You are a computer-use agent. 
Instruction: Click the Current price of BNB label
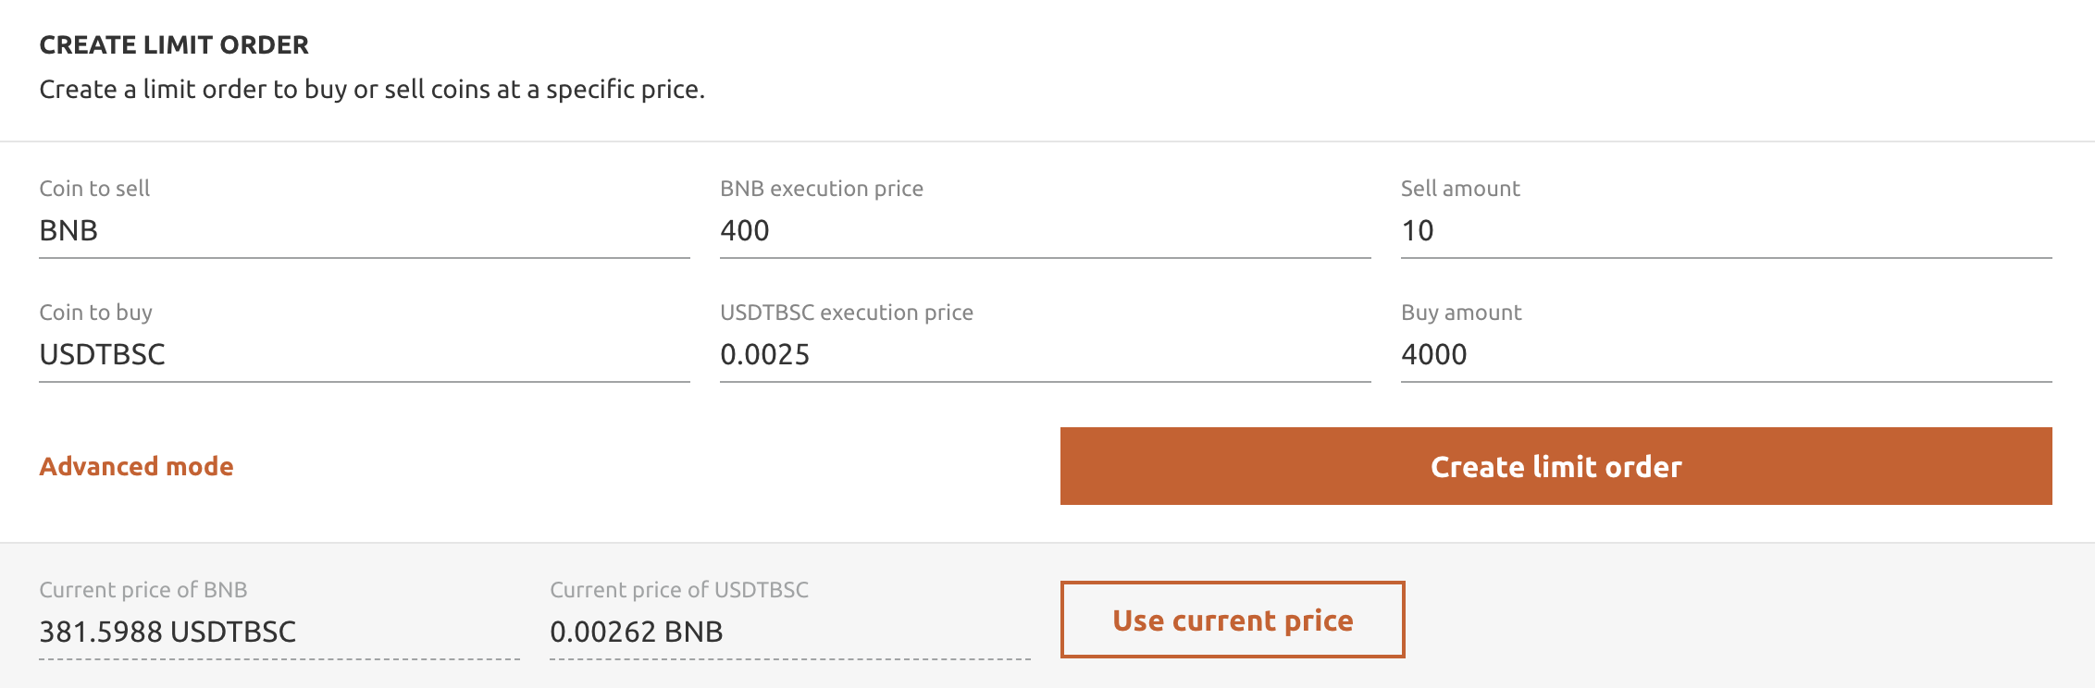tap(143, 590)
